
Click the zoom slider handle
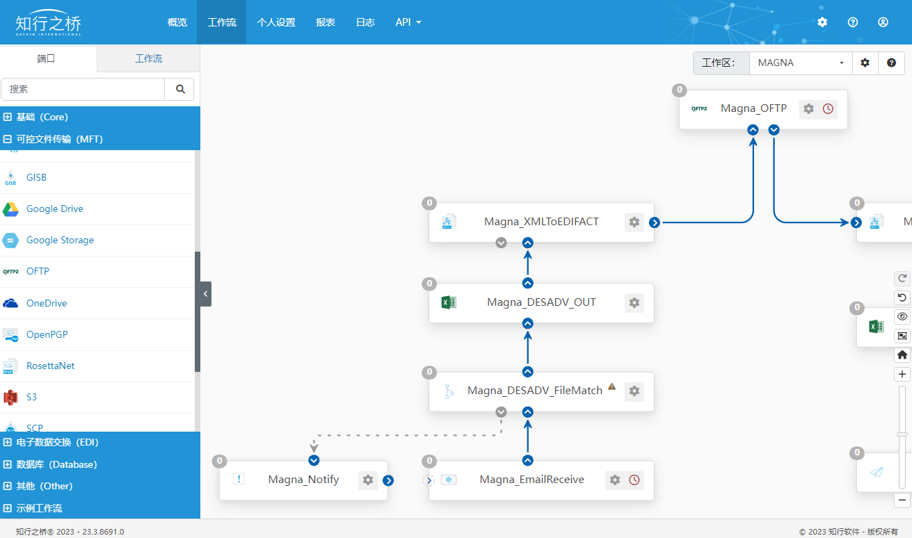[x=902, y=434]
